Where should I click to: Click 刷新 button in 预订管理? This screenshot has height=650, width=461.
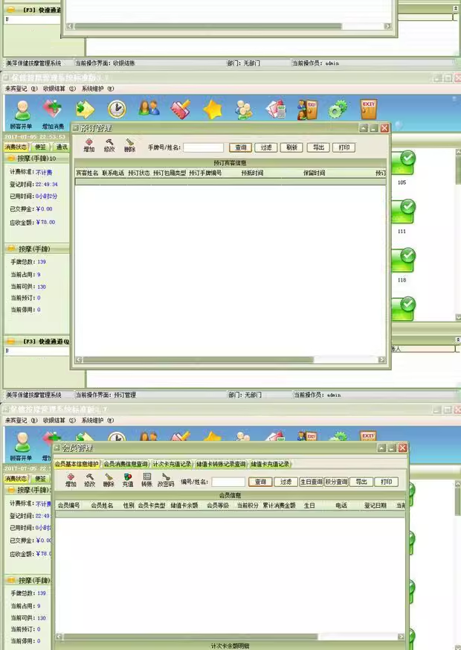pos(291,147)
